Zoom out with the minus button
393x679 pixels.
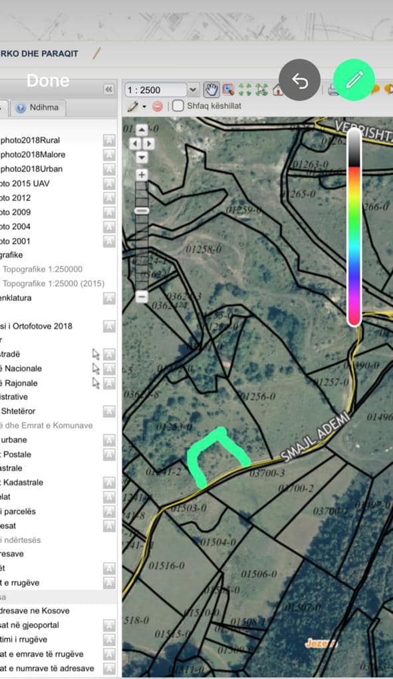point(142,297)
